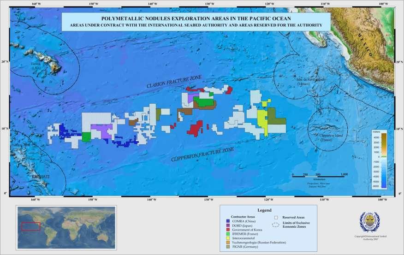This screenshot has width=404, height=255.
Task: Click the 'Hawaii (USA)' map label
Action: point(36,66)
